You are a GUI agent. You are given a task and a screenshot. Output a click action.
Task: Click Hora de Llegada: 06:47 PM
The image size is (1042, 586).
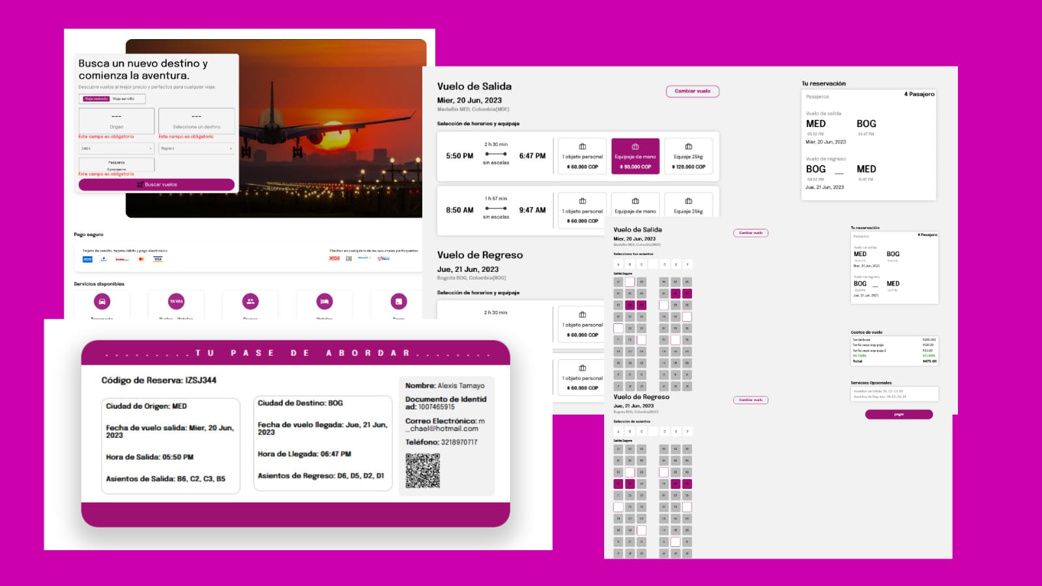(304, 454)
